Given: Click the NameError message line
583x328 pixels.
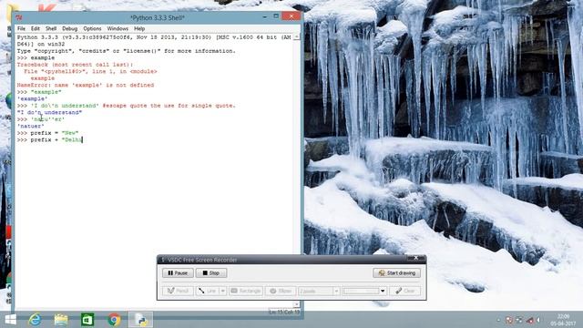Looking at the screenshot, I should pyautogui.click(x=86, y=85).
